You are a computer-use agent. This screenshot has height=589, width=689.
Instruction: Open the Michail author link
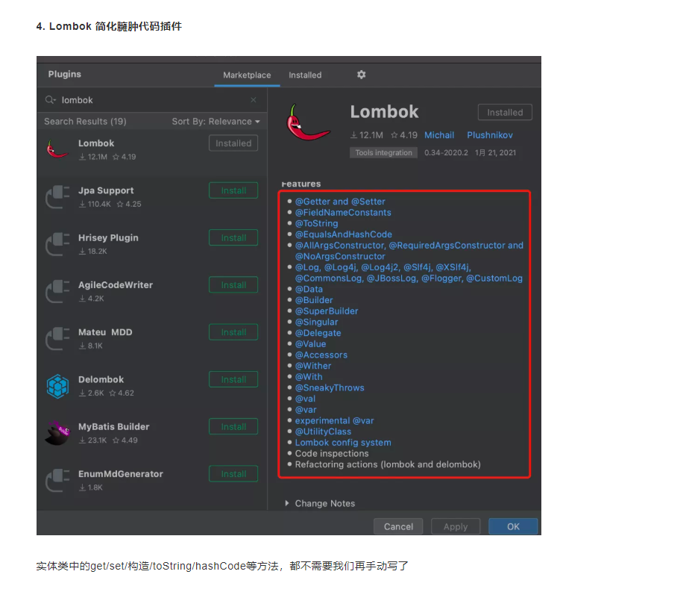click(439, 135)
